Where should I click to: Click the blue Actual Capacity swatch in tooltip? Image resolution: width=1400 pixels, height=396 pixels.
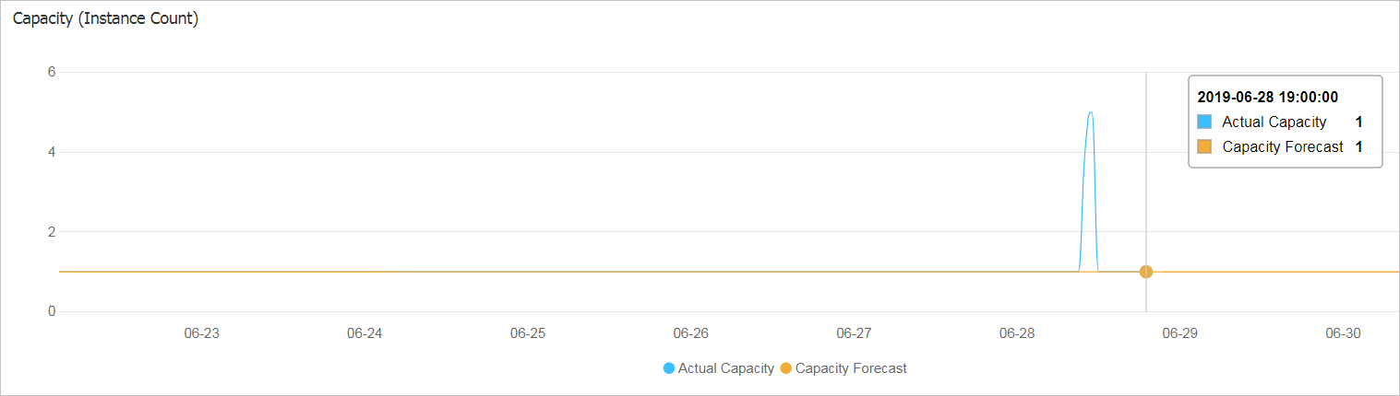pos(1204,122)
